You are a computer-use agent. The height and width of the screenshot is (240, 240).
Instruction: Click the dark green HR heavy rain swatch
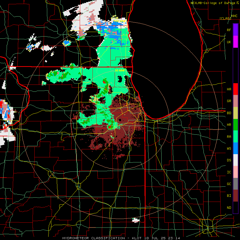click(235, 125)
